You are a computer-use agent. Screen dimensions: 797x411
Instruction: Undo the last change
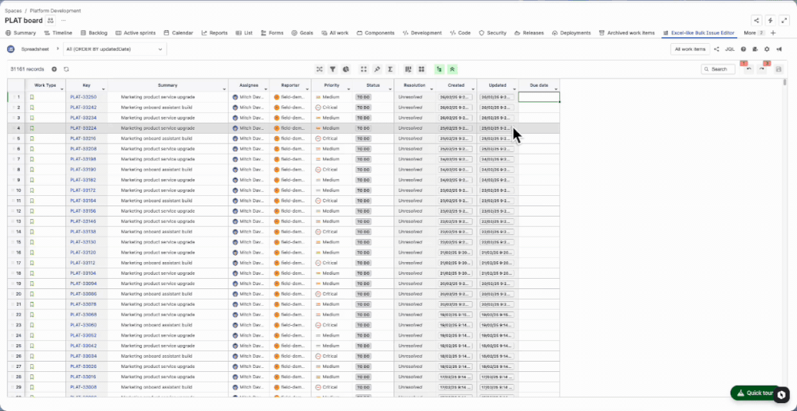(x=748, y=69)
